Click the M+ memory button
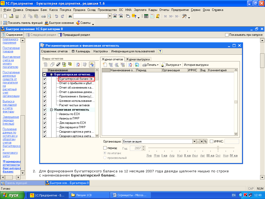Screen dimensions: 265x199 coord(171,16)
